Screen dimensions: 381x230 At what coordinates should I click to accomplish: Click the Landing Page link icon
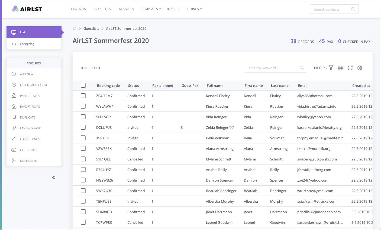pos(14,128)
